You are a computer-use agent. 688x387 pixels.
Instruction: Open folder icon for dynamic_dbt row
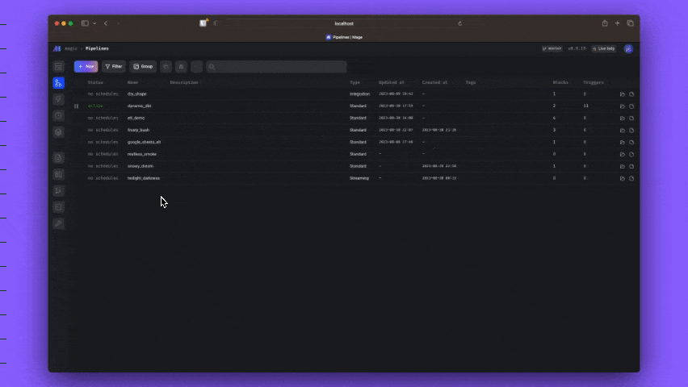(622, 106)
